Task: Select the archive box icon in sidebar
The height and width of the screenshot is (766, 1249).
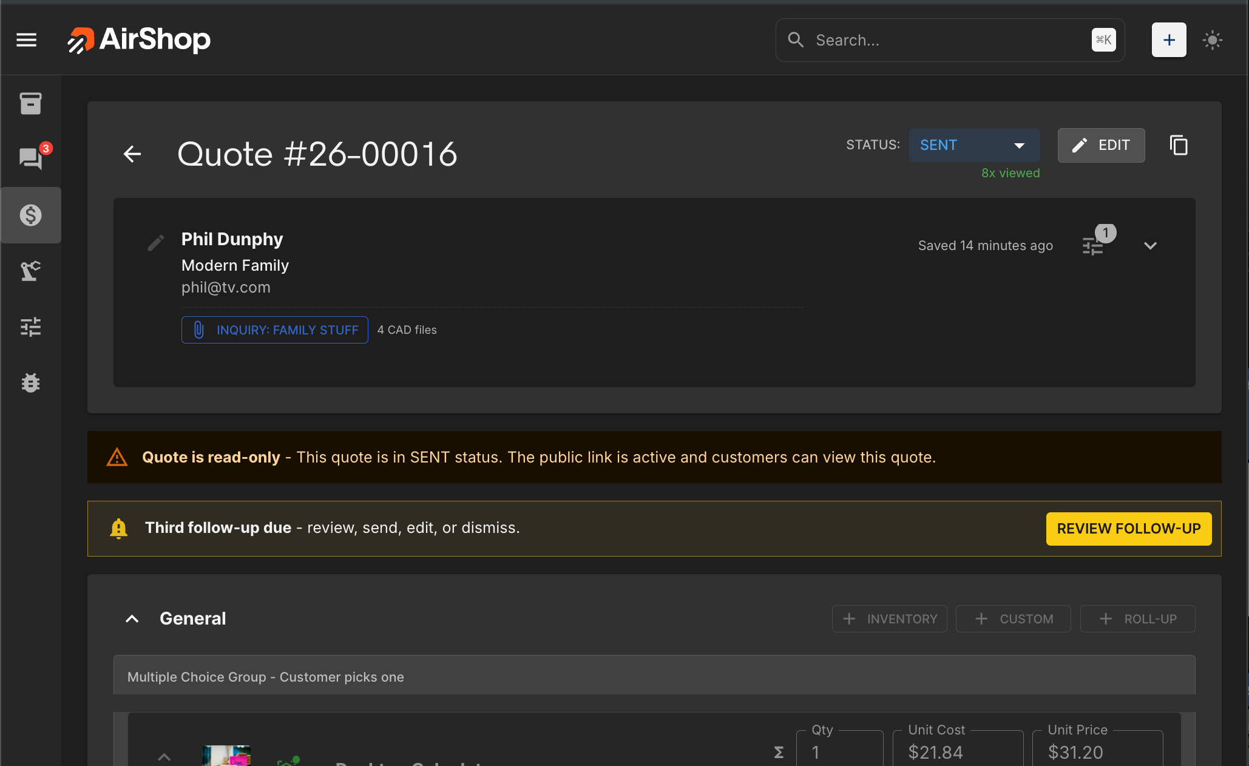Action: 31,103
